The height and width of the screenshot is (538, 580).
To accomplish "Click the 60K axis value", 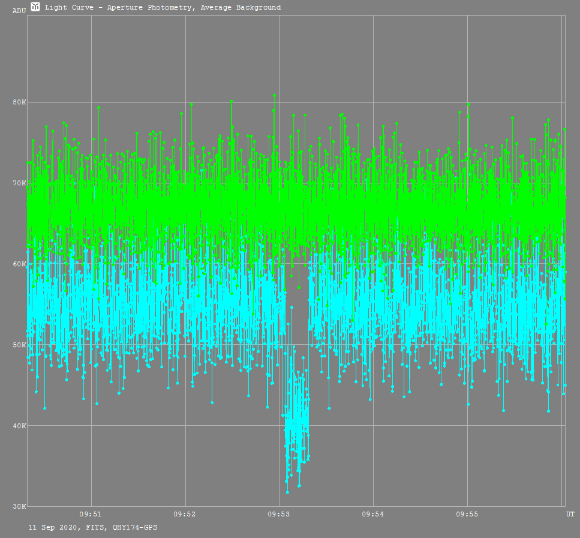I will click(20, 264).
